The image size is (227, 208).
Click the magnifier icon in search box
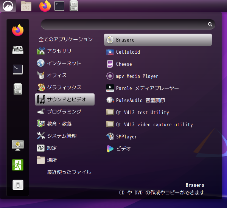click(x=210, y=25)
